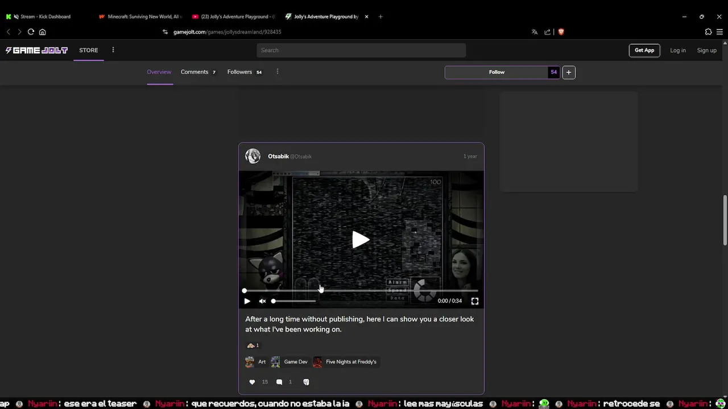Click the Log in link
The height and width of the screenshot is (409, 728).
(677, 51)
